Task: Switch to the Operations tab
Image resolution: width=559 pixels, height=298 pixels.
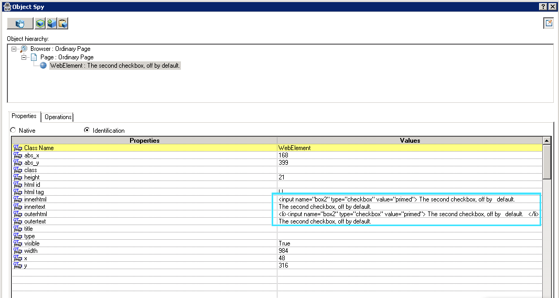Action: pos(58,117)
